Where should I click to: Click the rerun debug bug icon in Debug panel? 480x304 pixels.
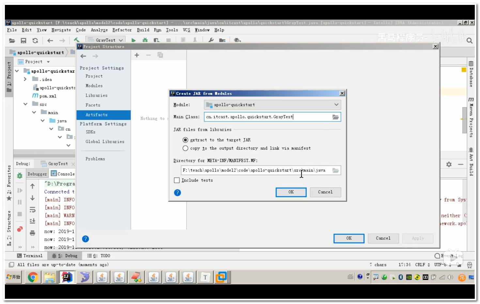pyautogui.click(x=20, y=176)
